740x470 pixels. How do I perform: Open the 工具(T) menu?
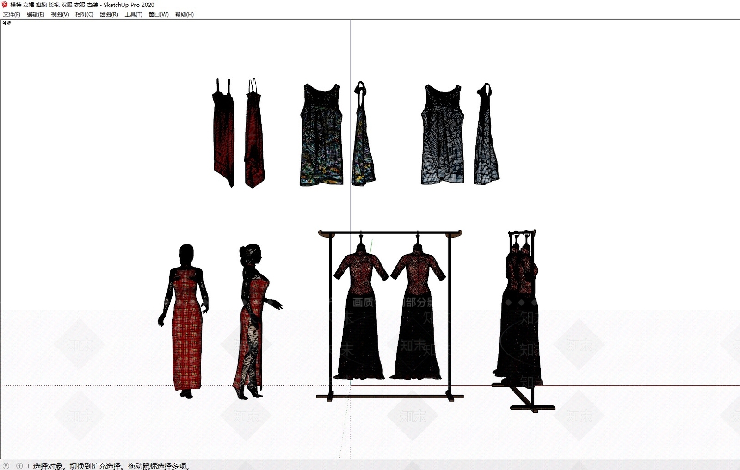coord(133,14)
